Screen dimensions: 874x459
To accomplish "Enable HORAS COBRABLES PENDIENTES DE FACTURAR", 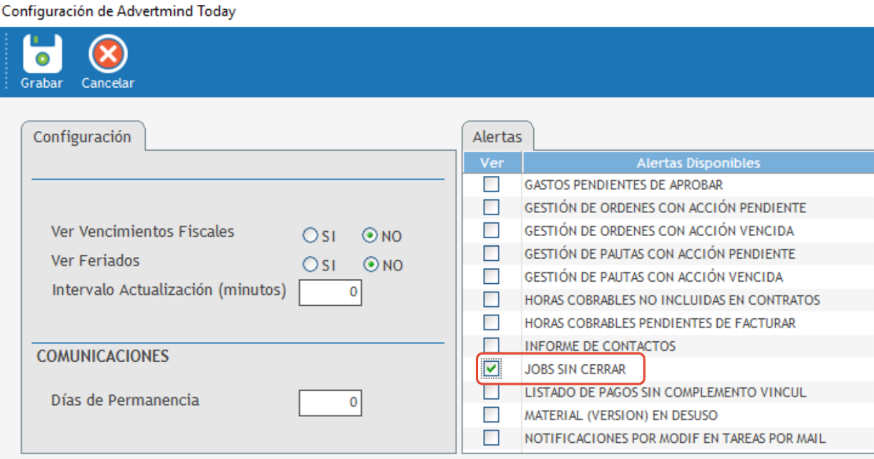I will click(x=491, y=323).
